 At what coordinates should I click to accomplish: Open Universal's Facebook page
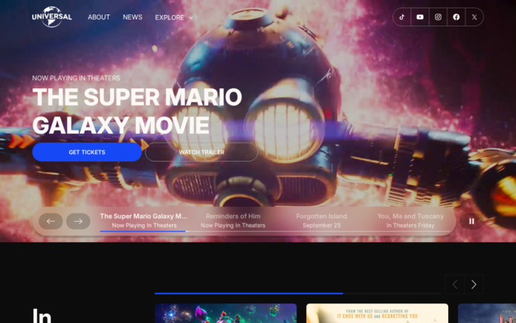pos(456,17)
